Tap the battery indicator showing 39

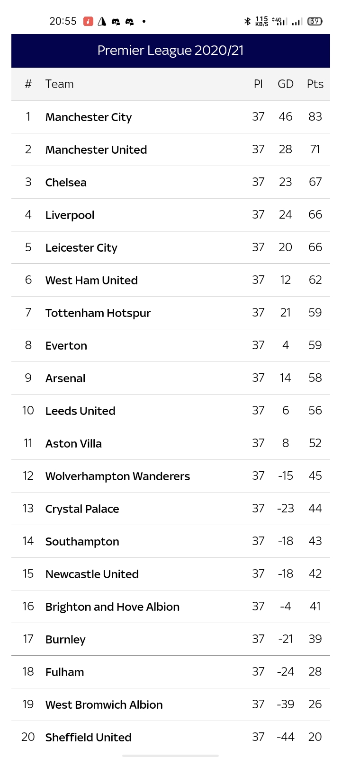pos(315,21)
